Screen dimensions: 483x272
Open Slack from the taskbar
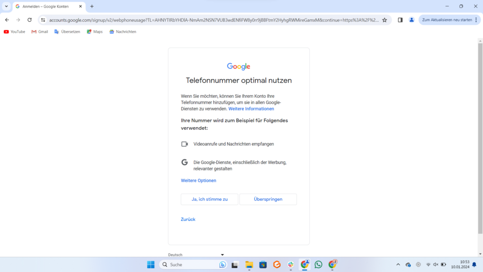pyautogui.click(x=291, y=264)
